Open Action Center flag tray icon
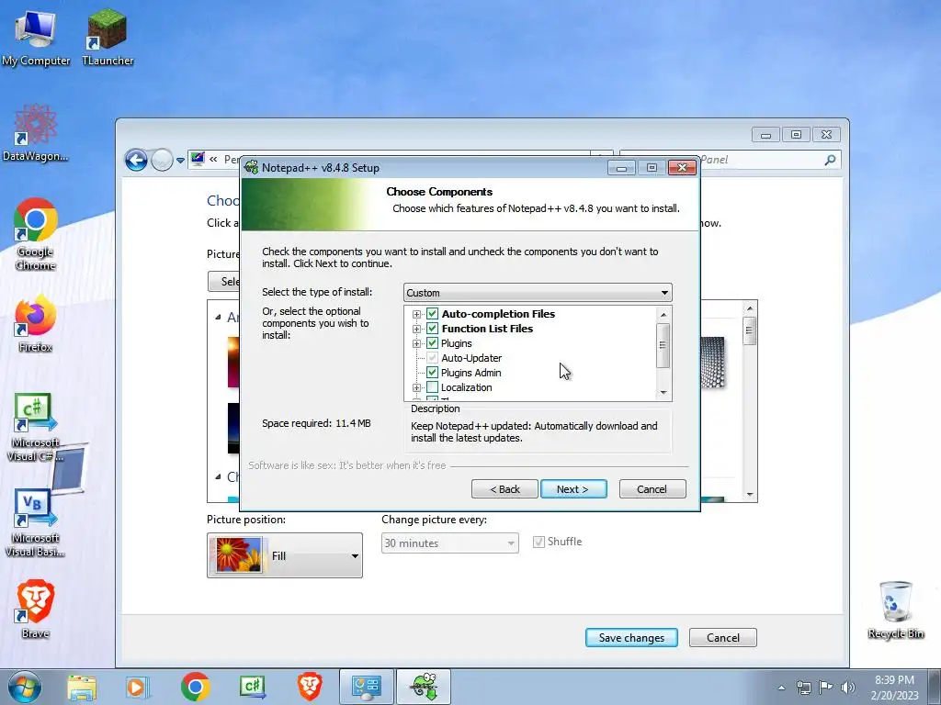The height and width of the screenshot is (705, 941). 826,688
